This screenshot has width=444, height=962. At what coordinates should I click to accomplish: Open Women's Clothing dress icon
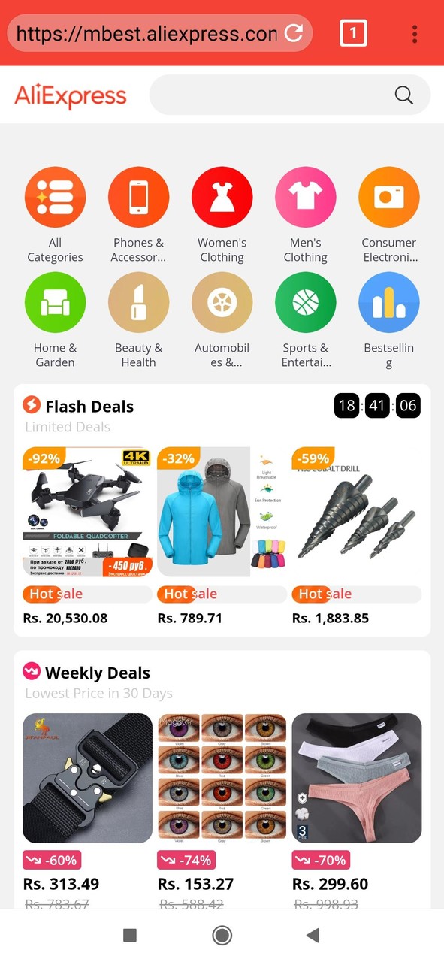[x=222, y=197]
